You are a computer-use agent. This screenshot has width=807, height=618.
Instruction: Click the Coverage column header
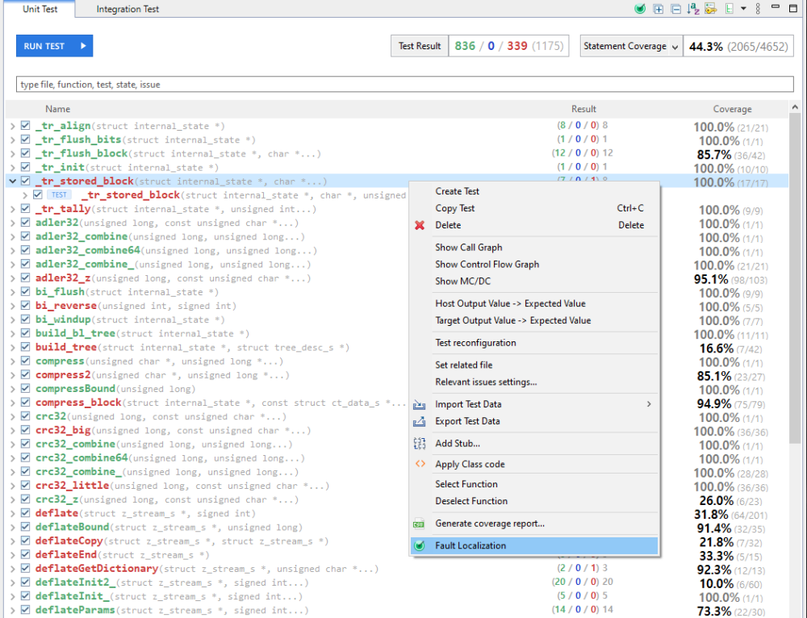(x=732, y=109)
